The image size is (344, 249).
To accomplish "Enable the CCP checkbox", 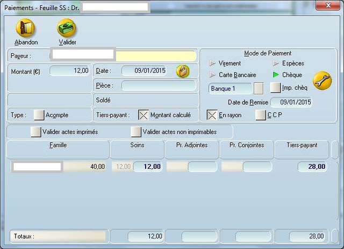I will pyautogui.click(x=261, y=115).
